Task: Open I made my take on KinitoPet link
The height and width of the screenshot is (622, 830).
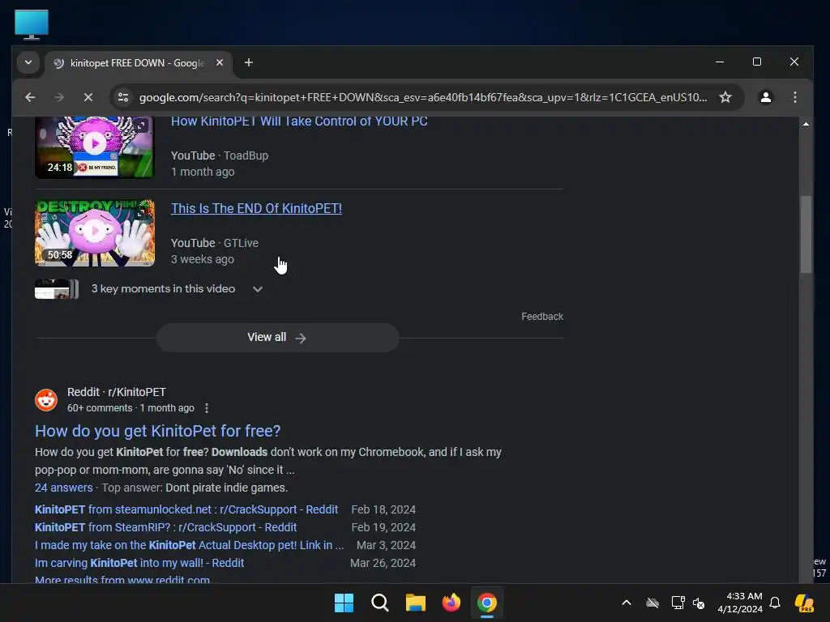Action: click(189, 545)
